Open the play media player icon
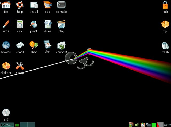Image resolution: width=171 pixels, height=127 pixels. click(x=61, y=24)
